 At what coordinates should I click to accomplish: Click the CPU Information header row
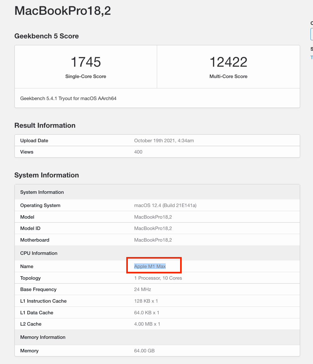[157, 253]
